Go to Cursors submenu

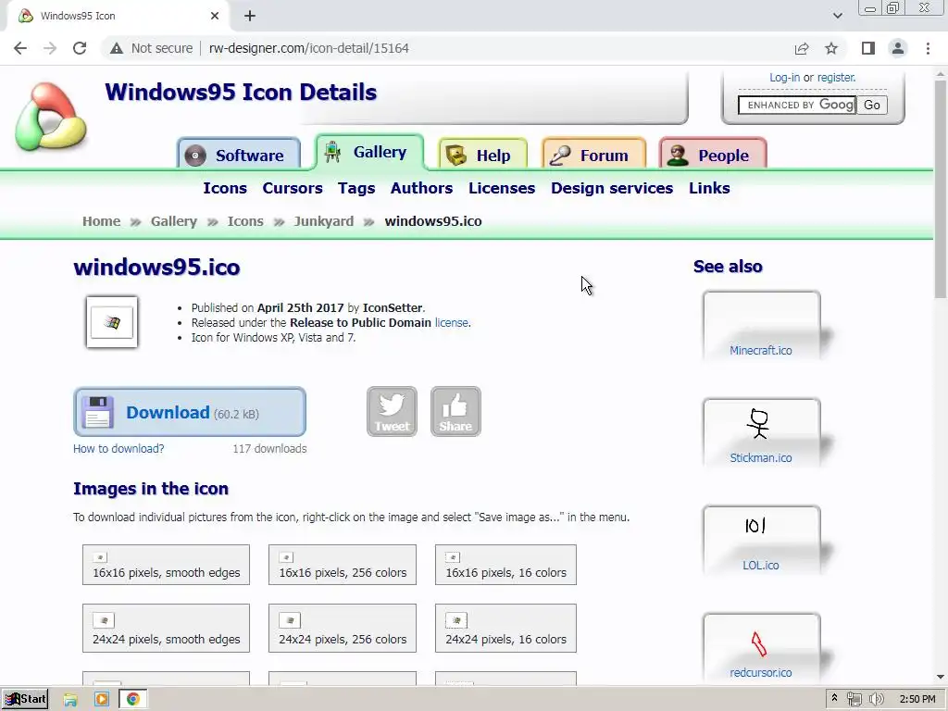293,188
